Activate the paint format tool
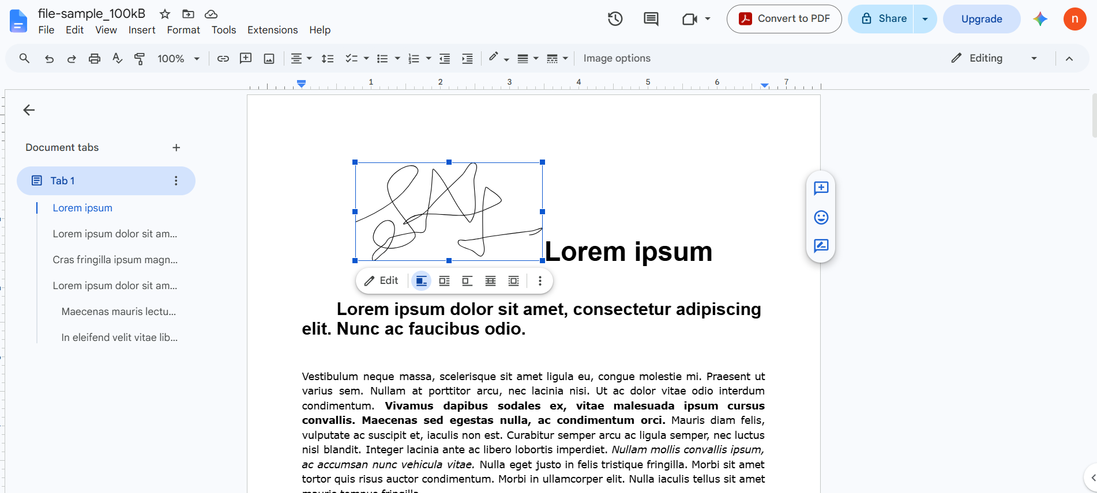This screenshot has height=493, width=1097. [140, 58]
